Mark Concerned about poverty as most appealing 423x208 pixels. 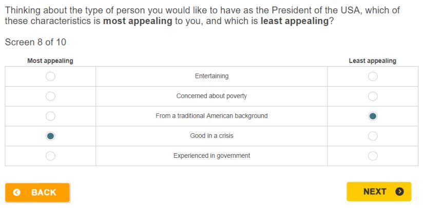(50, 96)
